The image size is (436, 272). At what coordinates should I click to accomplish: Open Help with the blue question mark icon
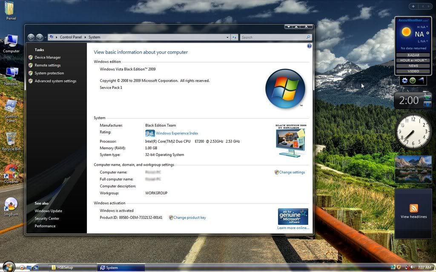click(x=309, y=46)
